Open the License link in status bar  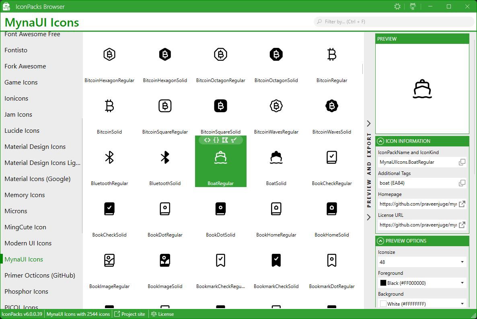(162, 314)
